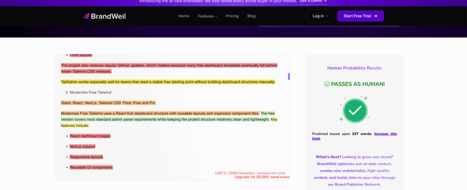This screenshot has height=190, width=467.
Task: Click the 'Predicted based upon 337 words' text
Action: point(342,134)
